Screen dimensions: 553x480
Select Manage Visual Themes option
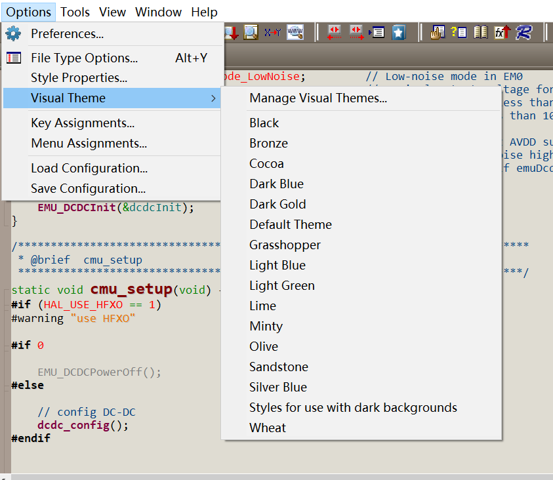point(318,98)
